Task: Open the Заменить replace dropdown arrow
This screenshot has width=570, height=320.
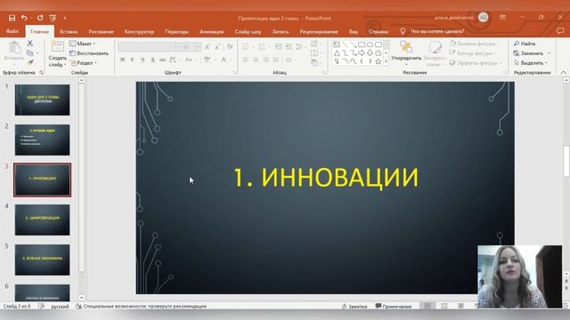Action: (549, 53)
